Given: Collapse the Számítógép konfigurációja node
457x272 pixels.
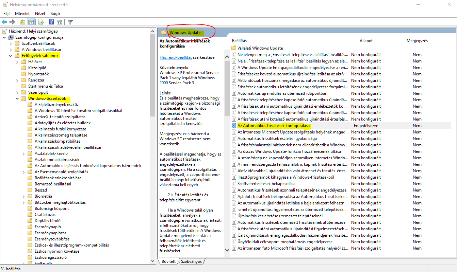Looking at the screenshot, I should [4, 37].
